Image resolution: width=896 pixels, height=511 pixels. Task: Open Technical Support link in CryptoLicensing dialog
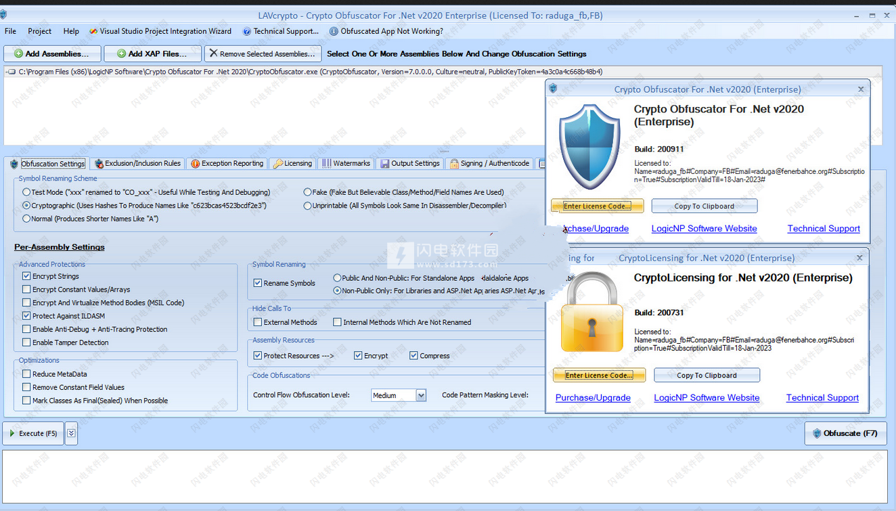pyautogui.click(x=822, y=398)
